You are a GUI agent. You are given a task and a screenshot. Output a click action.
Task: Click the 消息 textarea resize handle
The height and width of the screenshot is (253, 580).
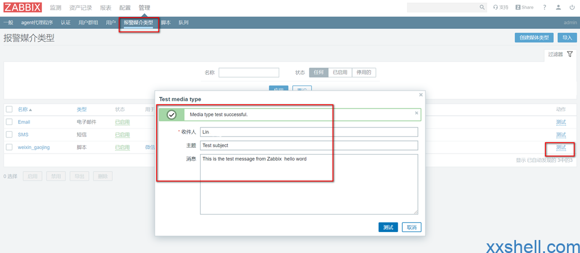[x=416, y=212]
